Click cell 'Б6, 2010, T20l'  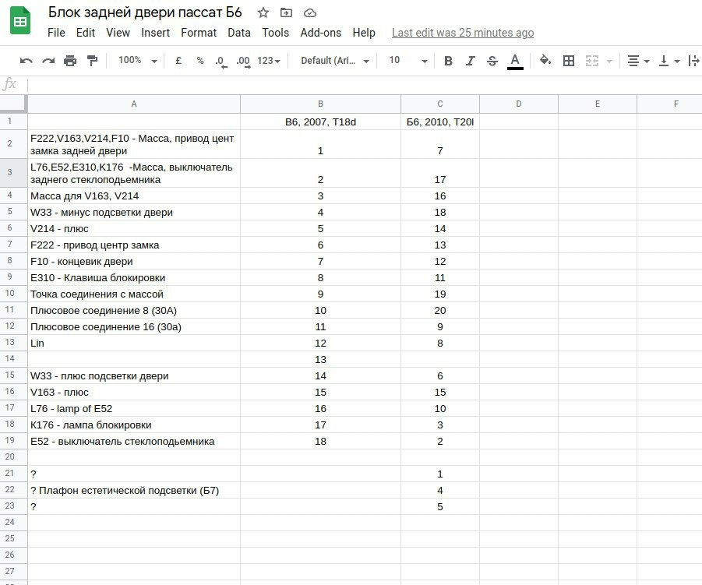[440, 122]
